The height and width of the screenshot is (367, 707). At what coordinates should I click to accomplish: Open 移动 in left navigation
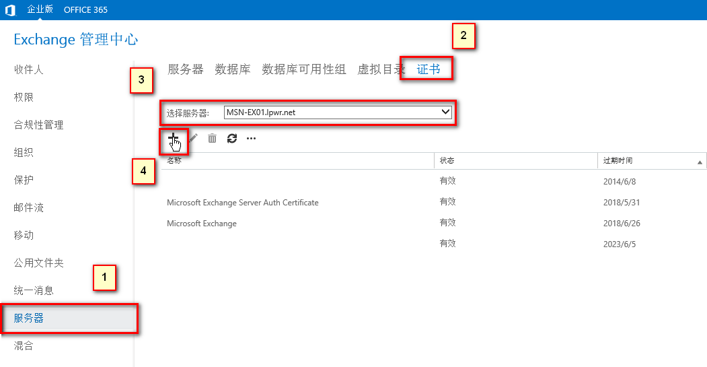click(24, 235)
